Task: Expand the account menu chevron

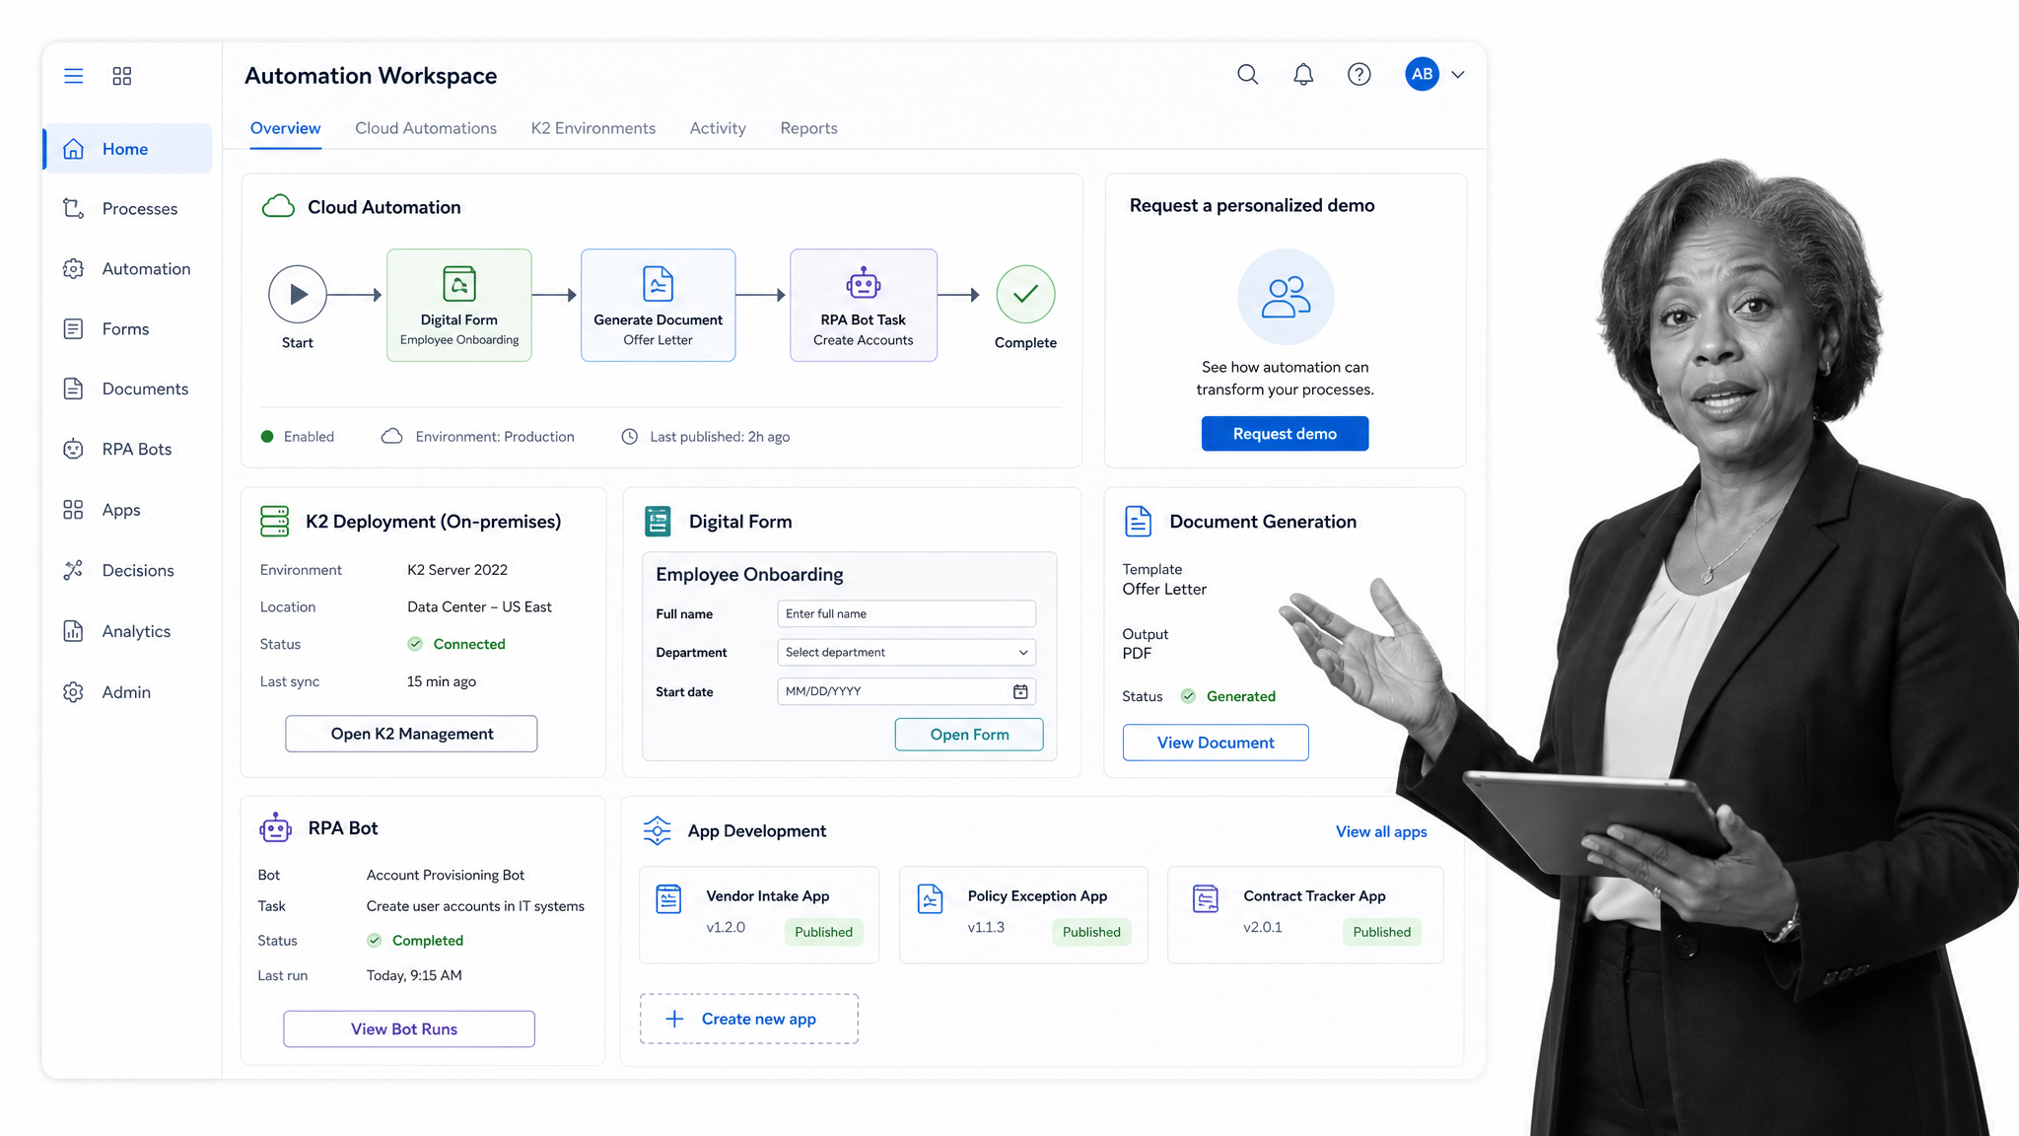Action: [1458, 74]
